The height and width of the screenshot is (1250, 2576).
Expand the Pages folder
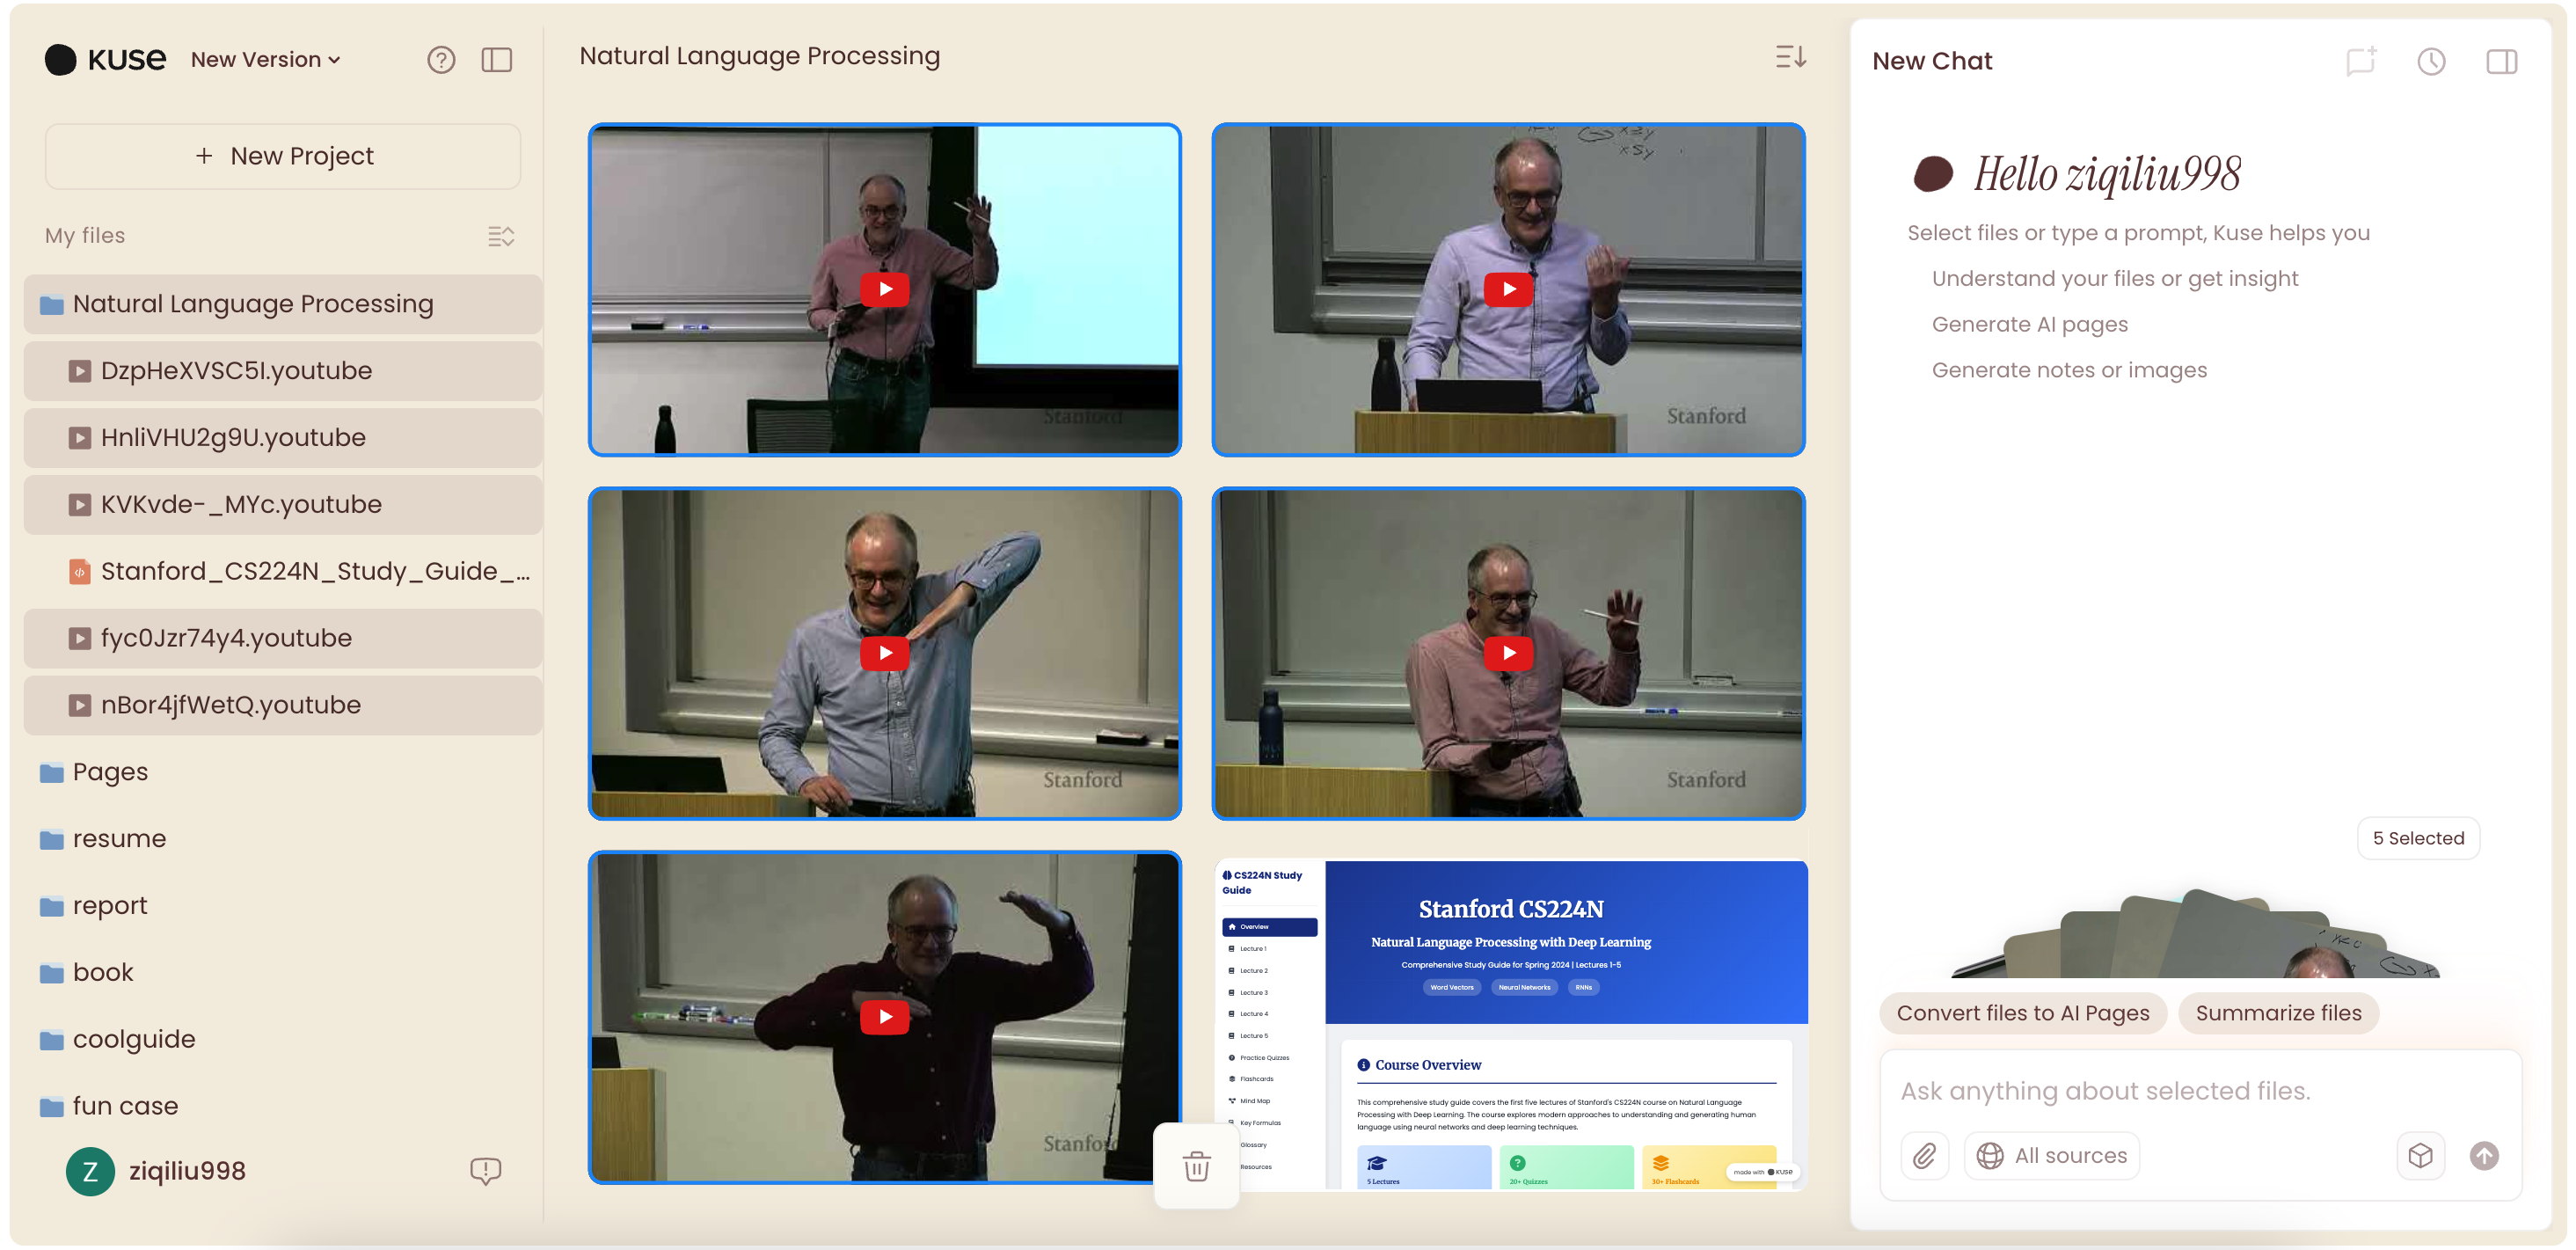110,772
